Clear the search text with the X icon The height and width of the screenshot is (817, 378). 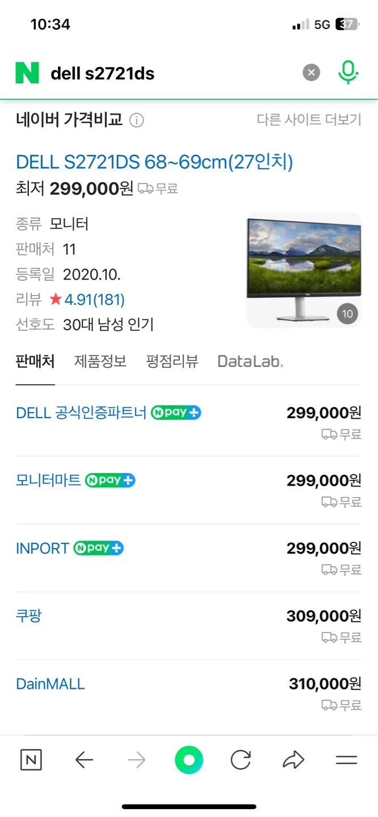point(311,73)
